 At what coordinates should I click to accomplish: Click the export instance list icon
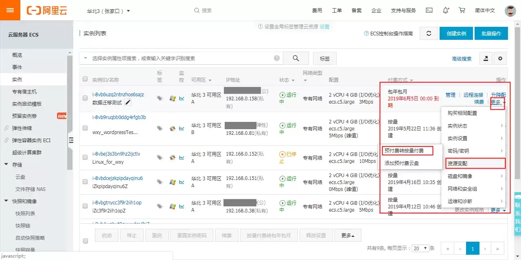[x=486, y=58]
